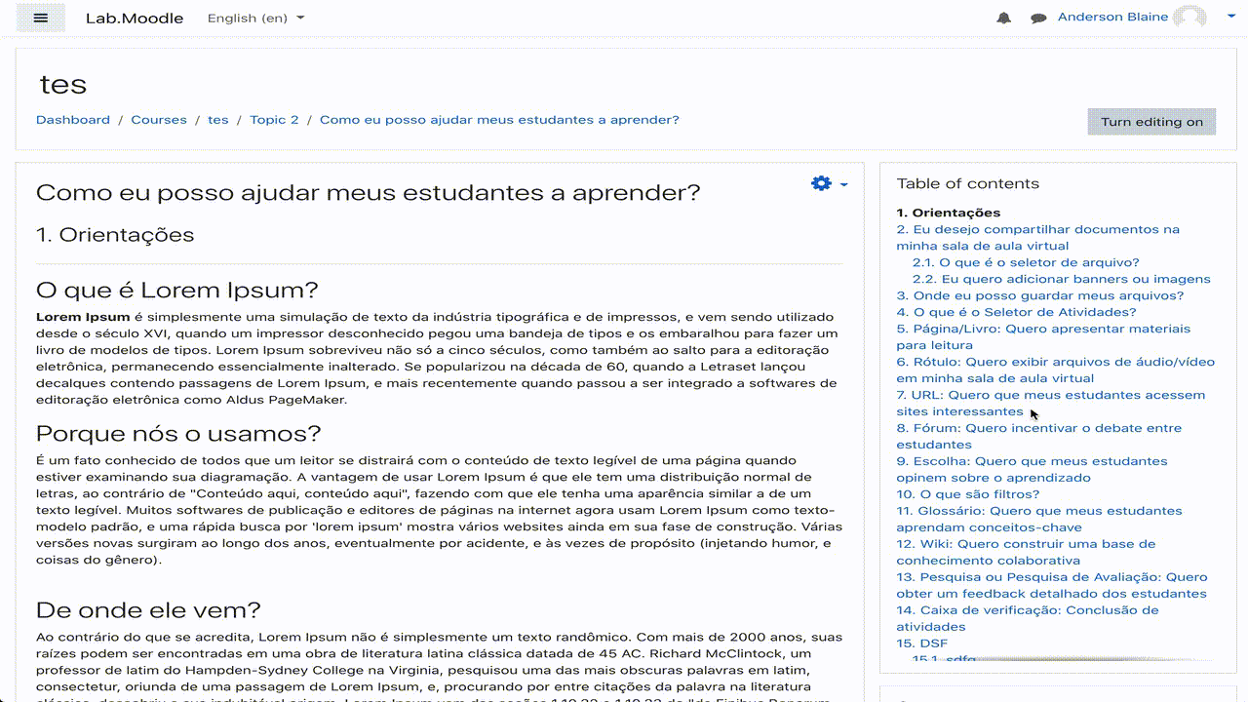
Task: Open chapter 12 Wiki
Action: [1026, 552]
